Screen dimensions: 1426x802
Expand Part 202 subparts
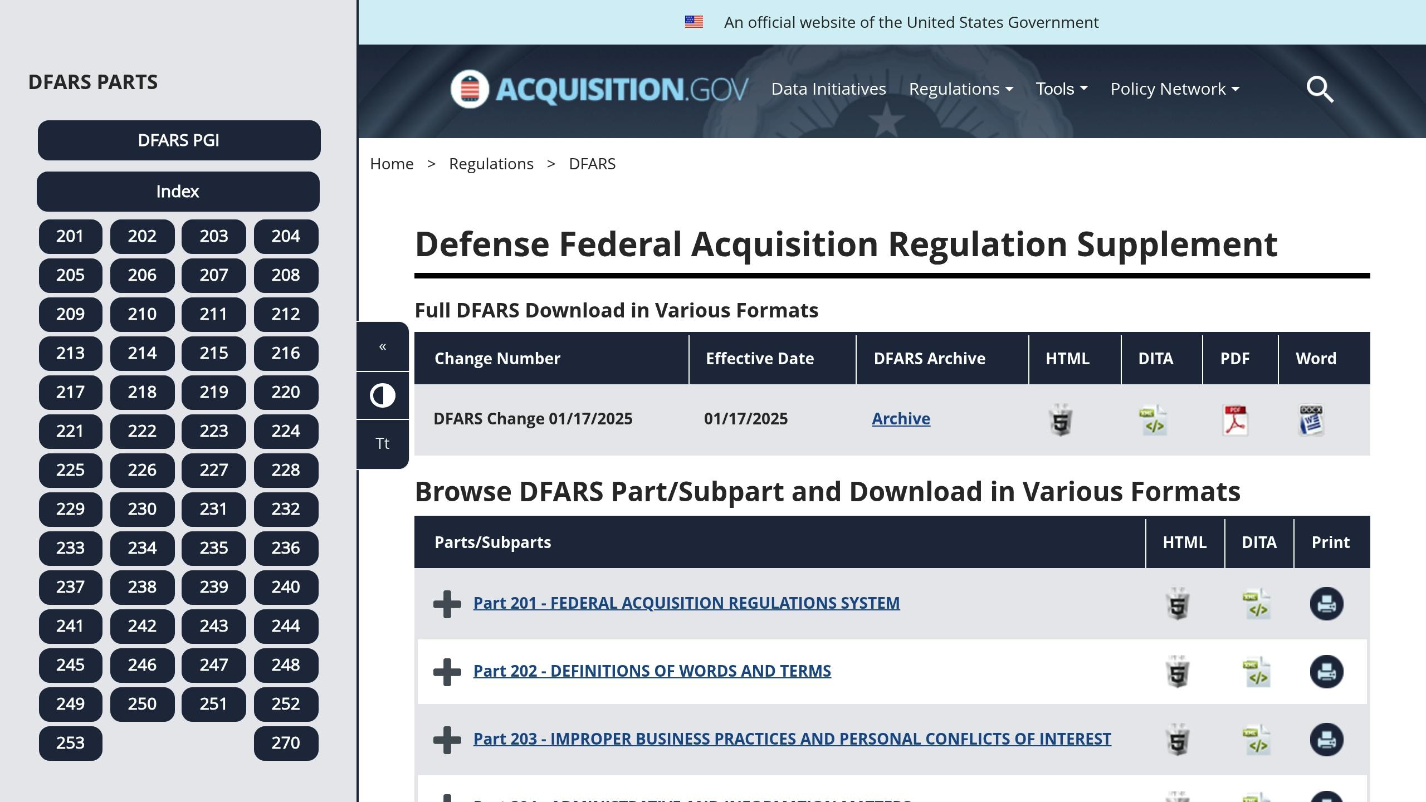(447, 672)
